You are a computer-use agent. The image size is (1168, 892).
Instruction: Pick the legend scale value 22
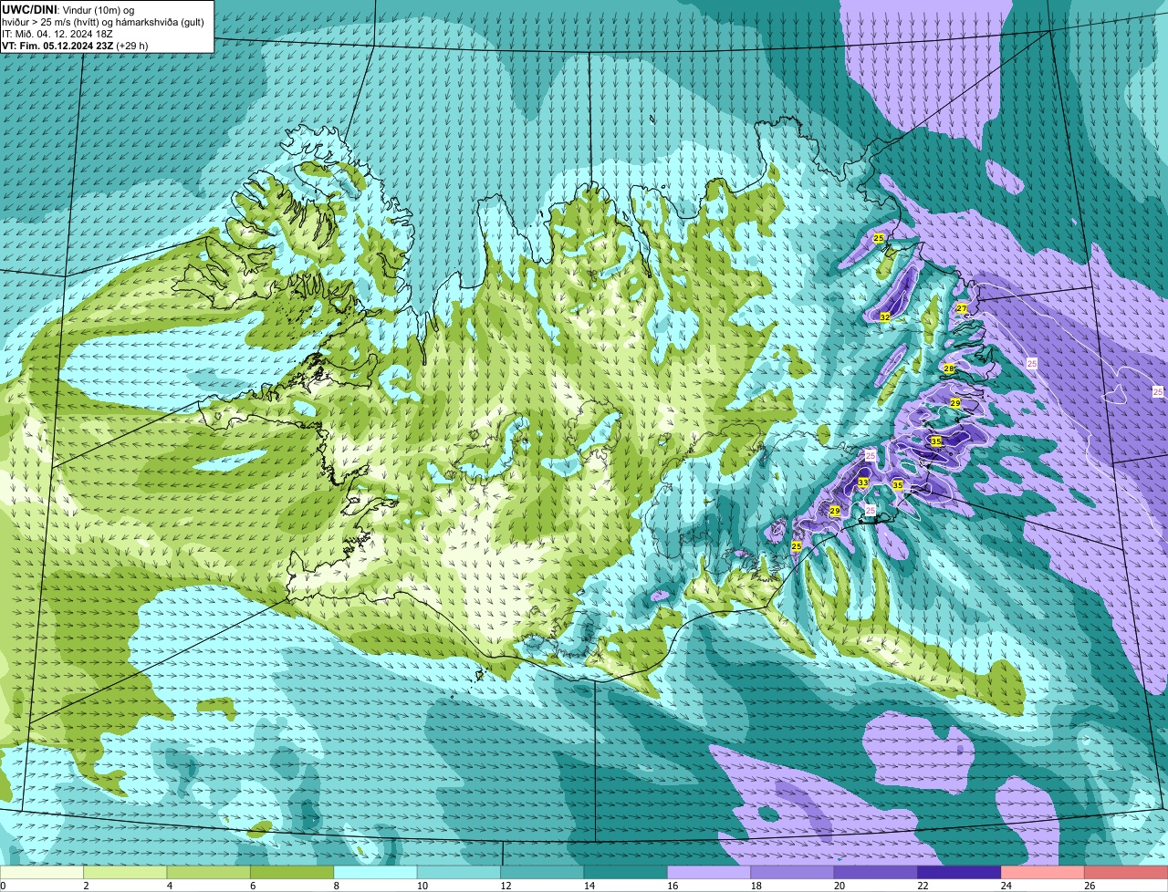tap(922, 886)
